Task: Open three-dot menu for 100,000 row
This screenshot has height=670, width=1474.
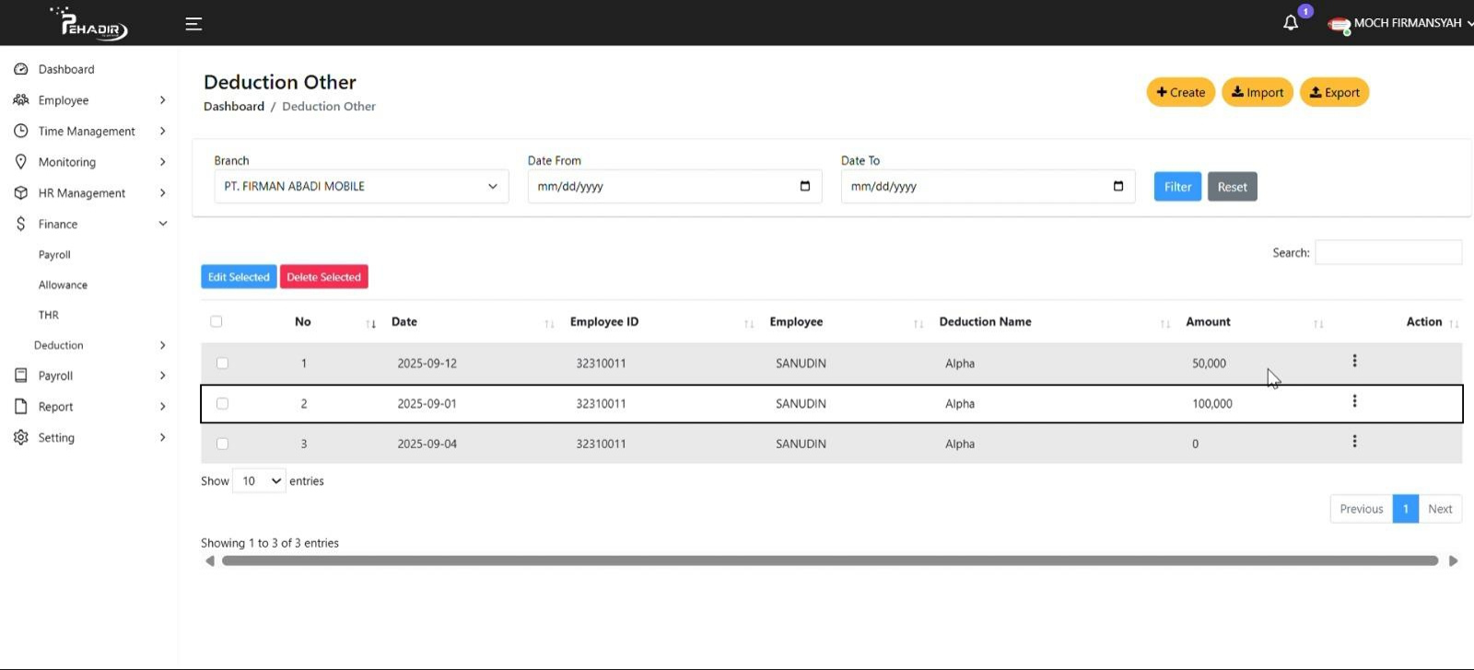Action: (x=1354, y=401)
